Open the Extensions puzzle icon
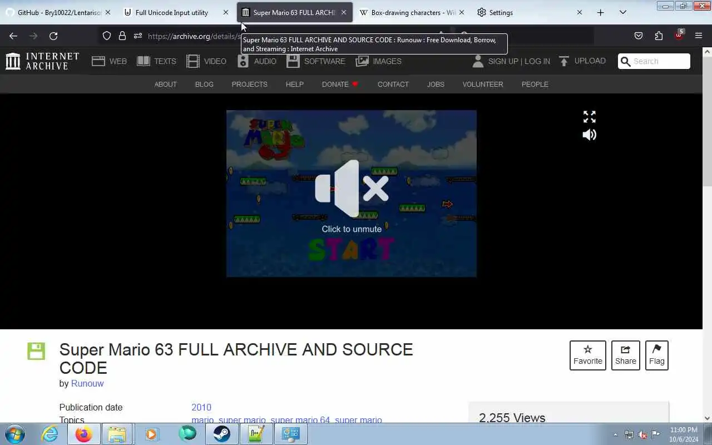Viewport: 712px width, 445px height. [659, 36]
